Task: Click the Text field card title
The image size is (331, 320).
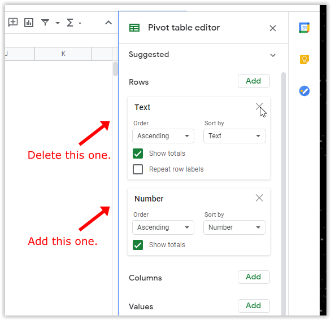Action: coord(142,107)
